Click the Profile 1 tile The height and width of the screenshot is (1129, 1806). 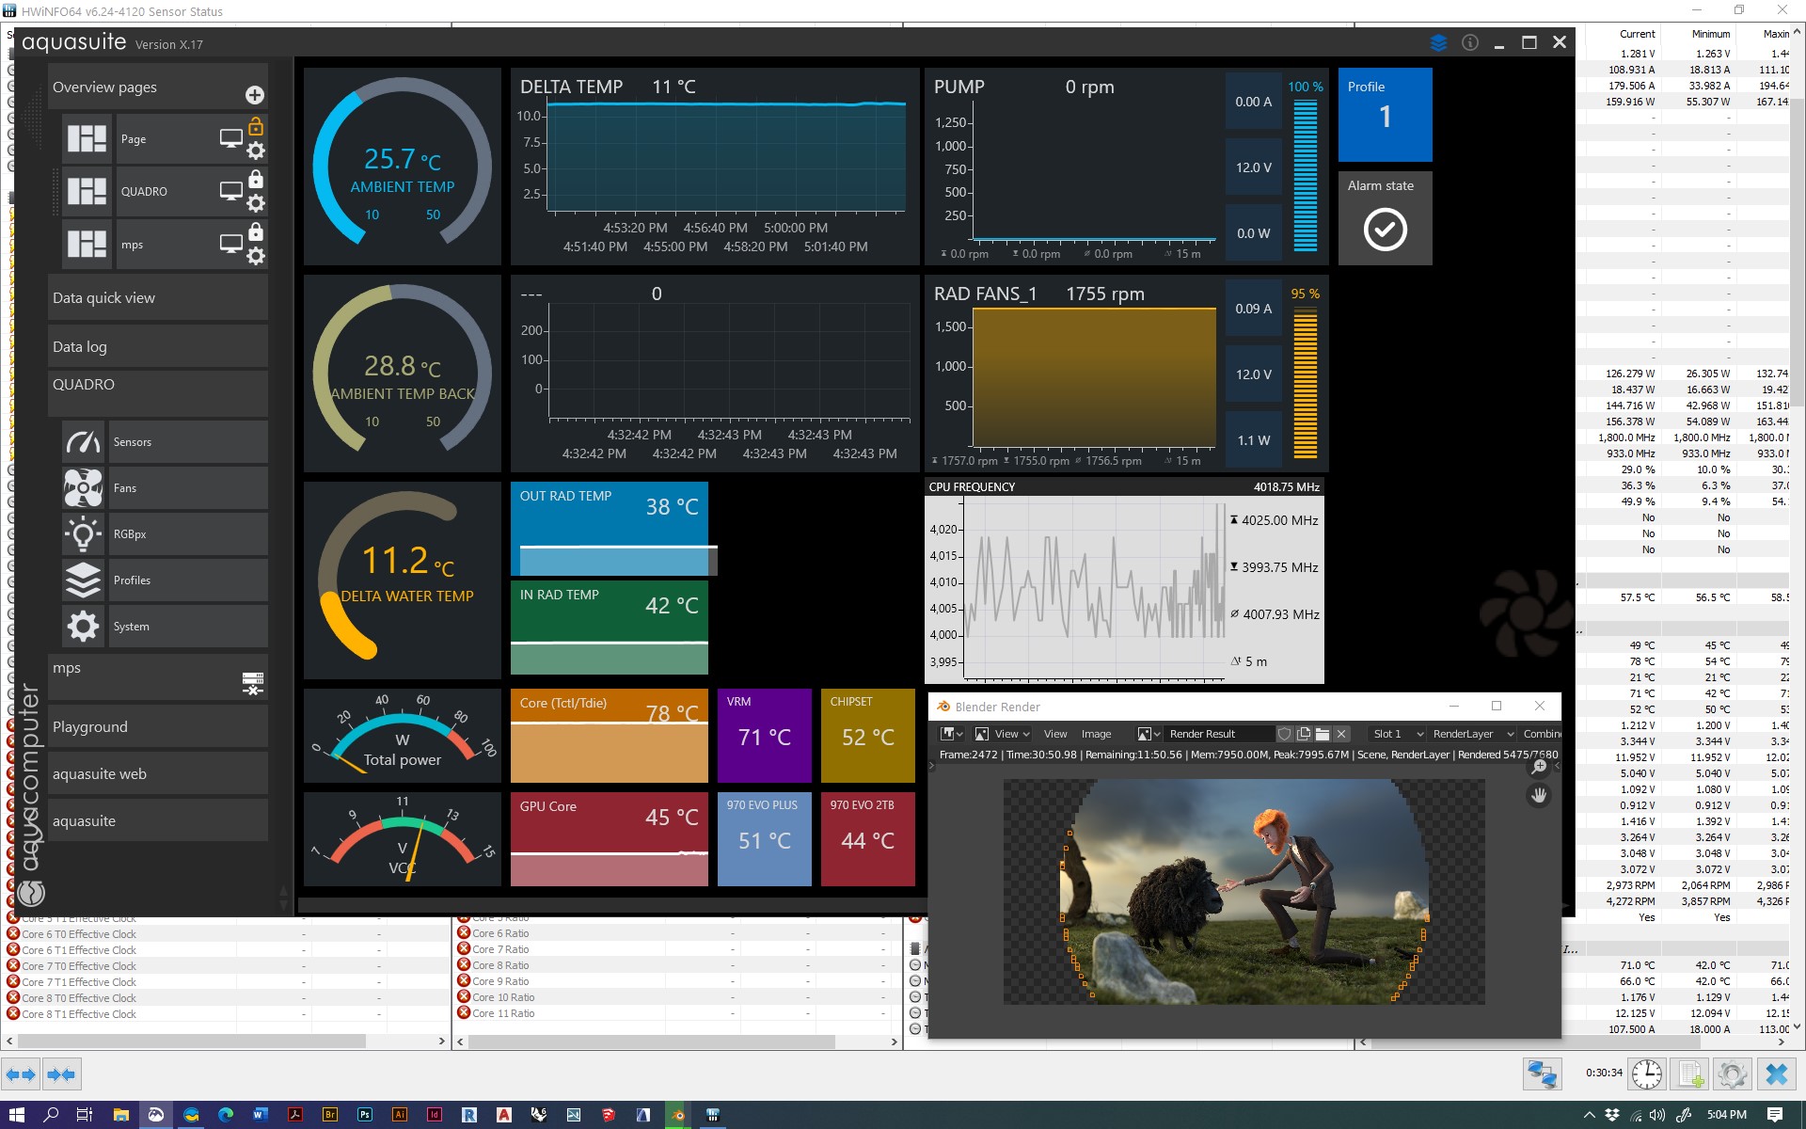point(1385,114)
